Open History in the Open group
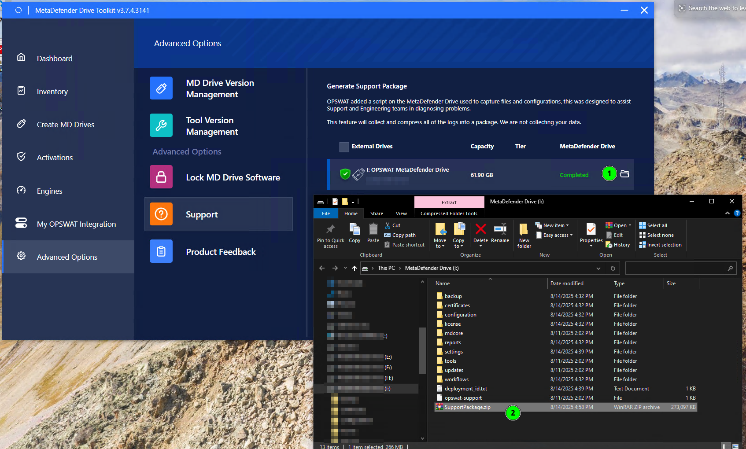This screenshot has width=746, height=449. 618,245
